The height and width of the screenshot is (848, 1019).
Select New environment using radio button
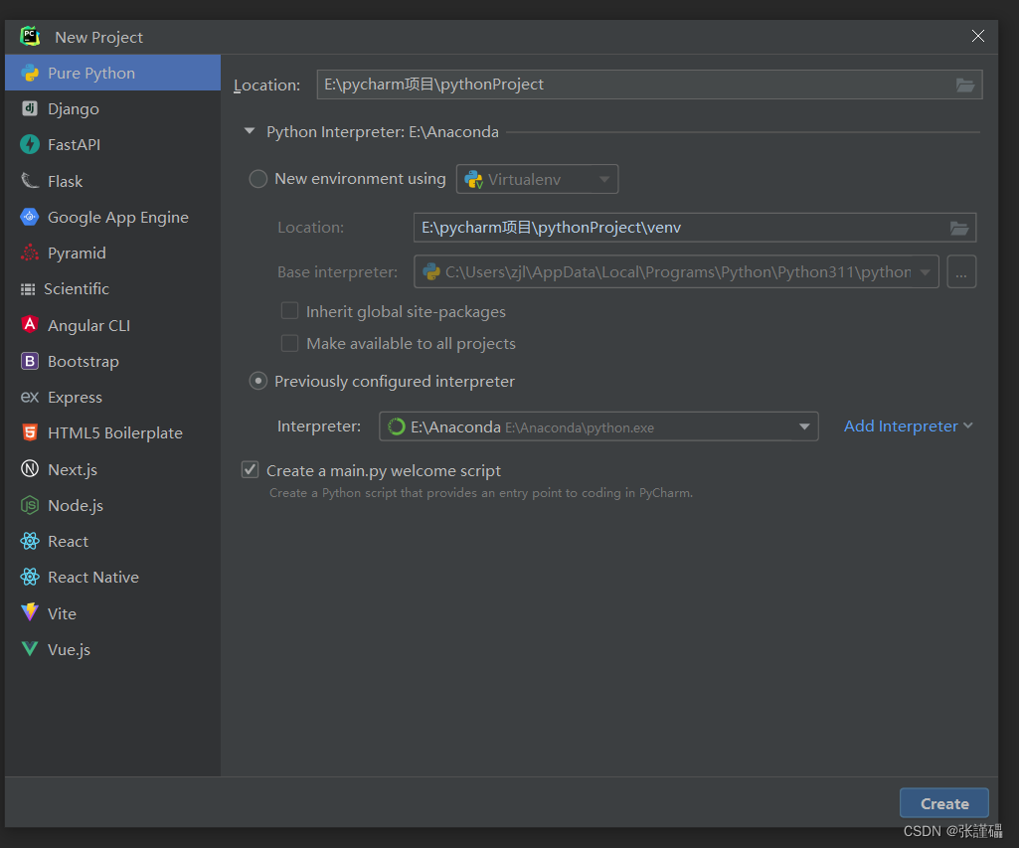(258, 179)
